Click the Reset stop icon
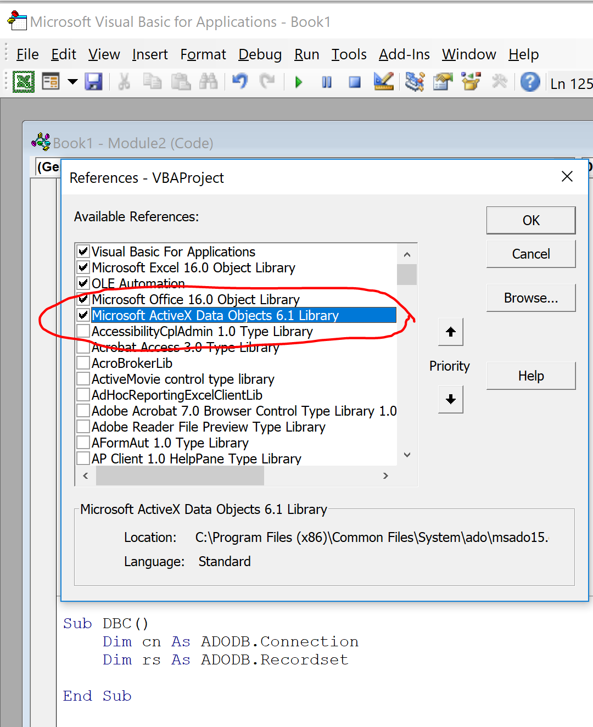 pos(355,82)
